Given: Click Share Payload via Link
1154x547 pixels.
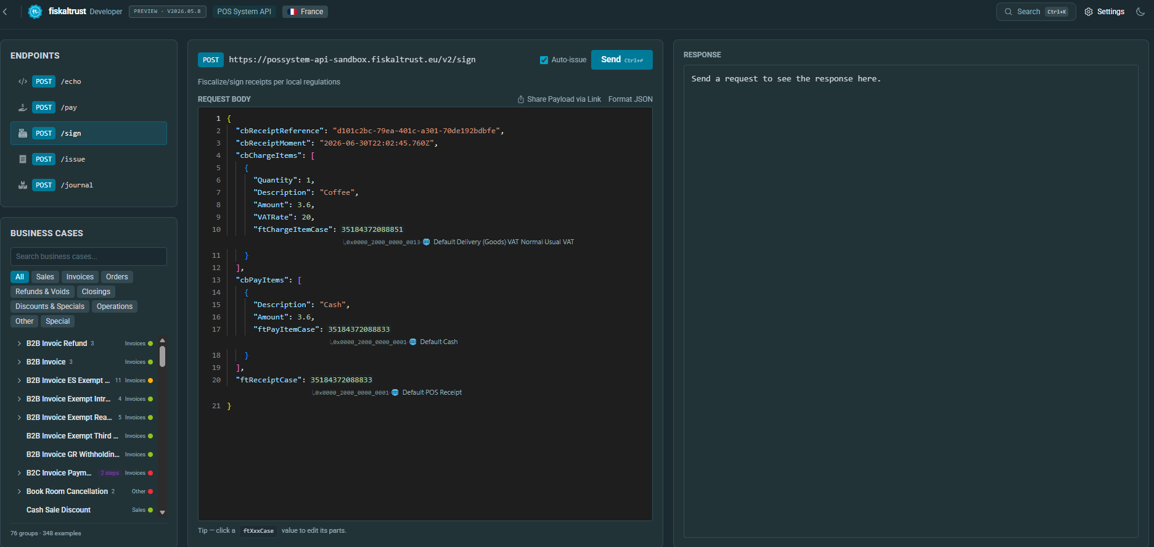Looking at the screenshot, I should 559,99.
